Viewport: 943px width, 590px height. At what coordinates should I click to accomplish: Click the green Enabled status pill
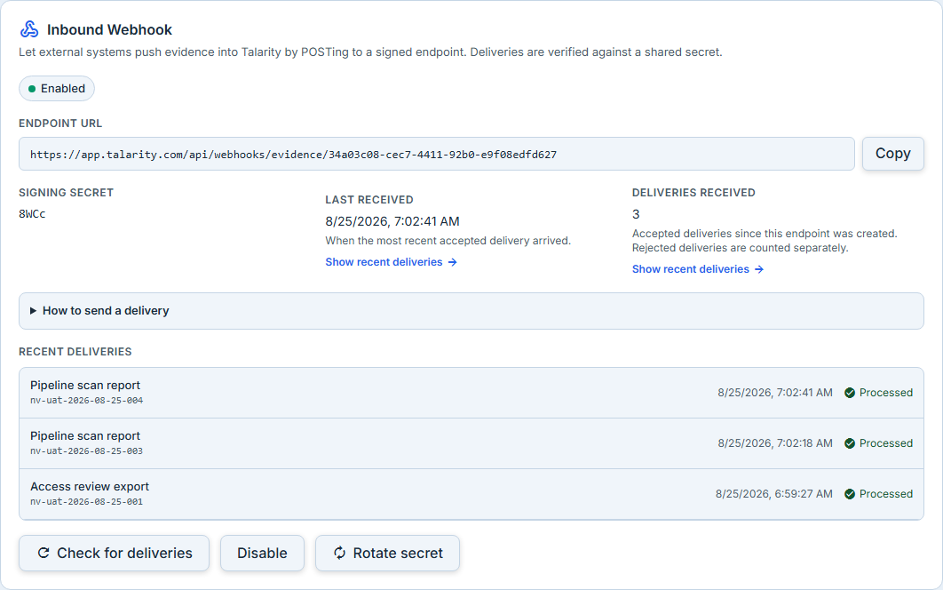tap(57, 89)
